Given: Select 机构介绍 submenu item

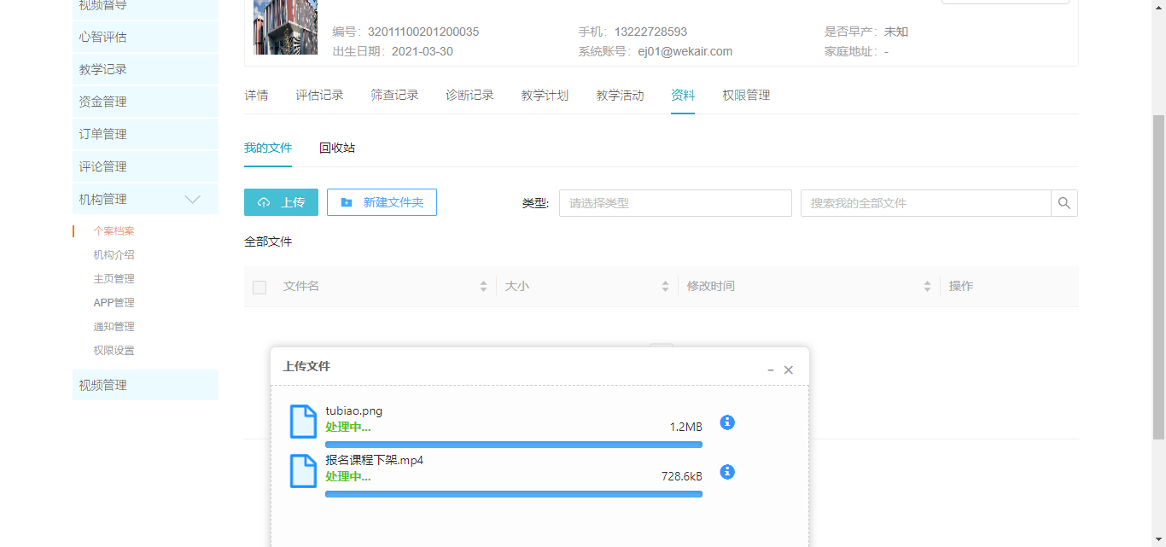Looking at the screenshot, I should coord(114,255).
